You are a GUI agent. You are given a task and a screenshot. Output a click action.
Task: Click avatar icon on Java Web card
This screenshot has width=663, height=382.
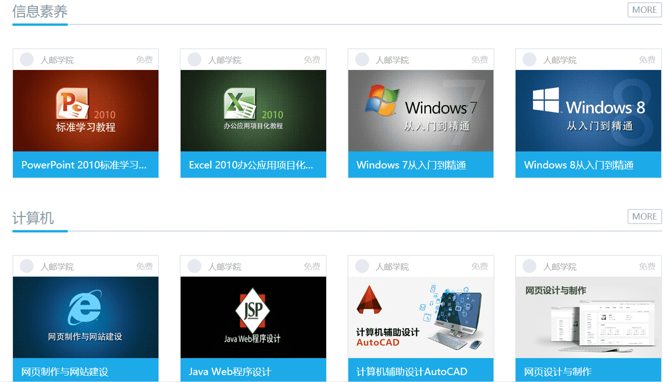click(x=194, y=266)
